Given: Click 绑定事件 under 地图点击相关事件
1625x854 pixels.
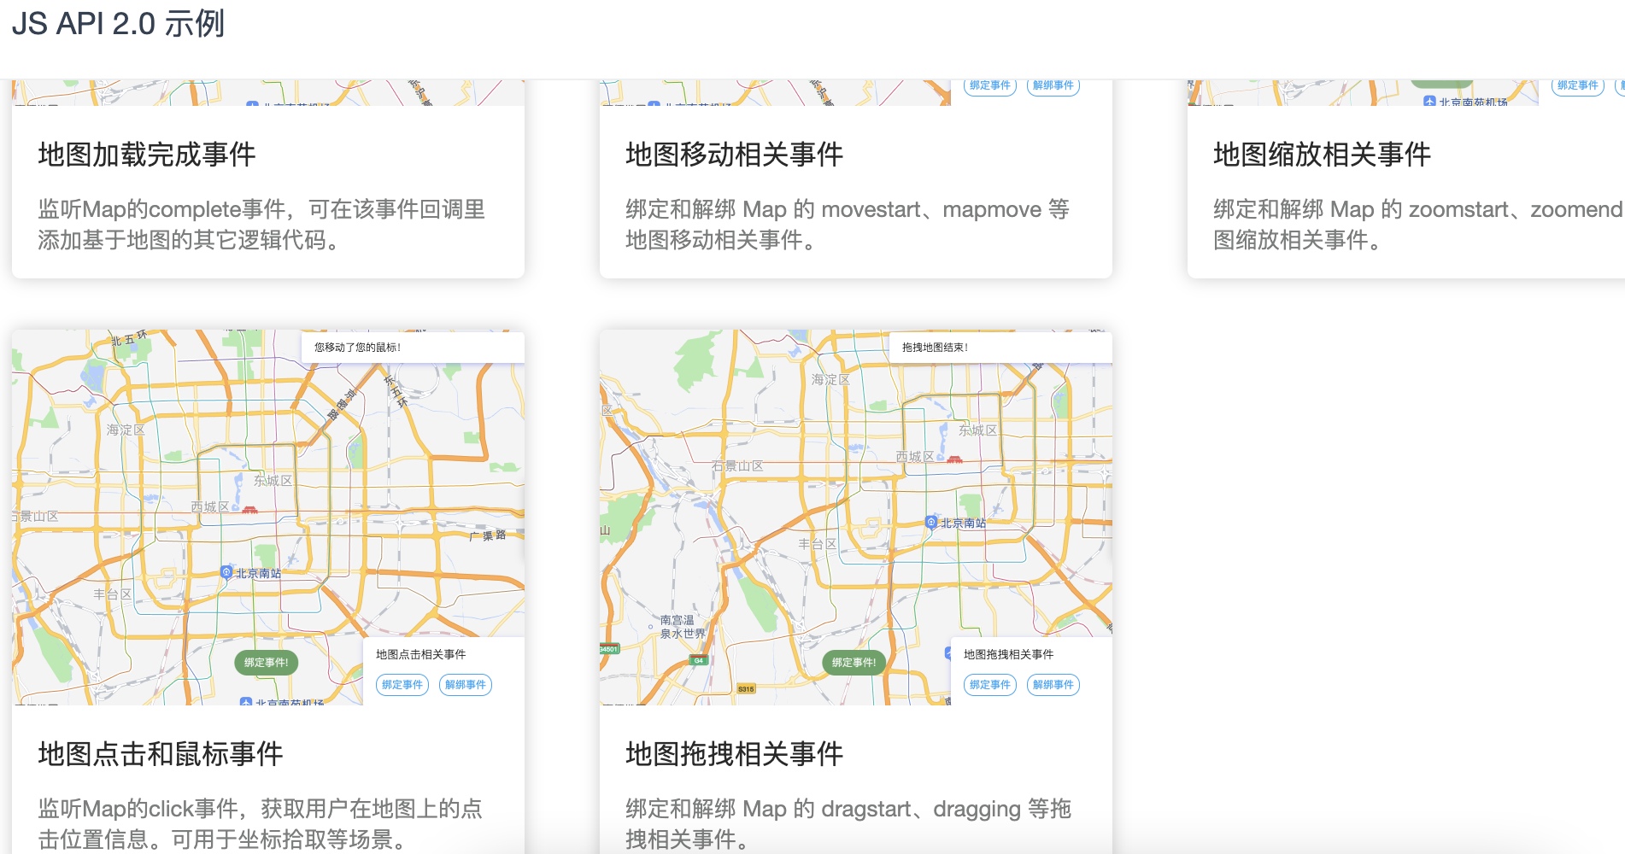Looking at the screenshot, I should tap(402, 685).
